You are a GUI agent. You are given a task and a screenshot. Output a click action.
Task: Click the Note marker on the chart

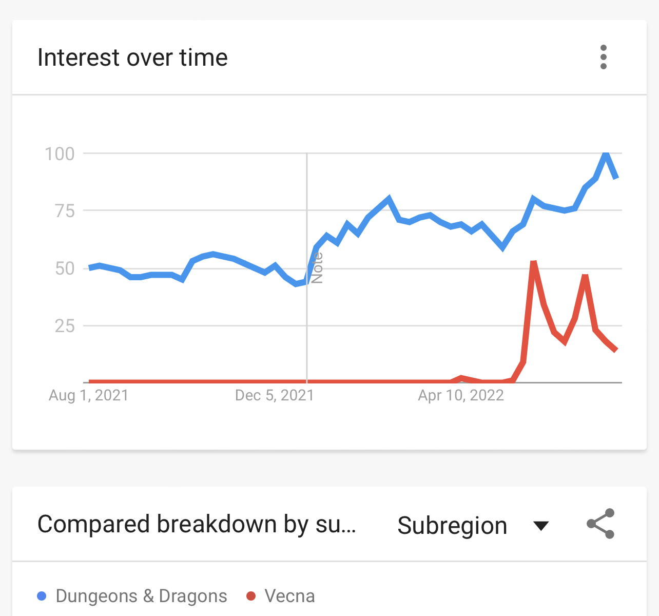click(x=318, y=268)
